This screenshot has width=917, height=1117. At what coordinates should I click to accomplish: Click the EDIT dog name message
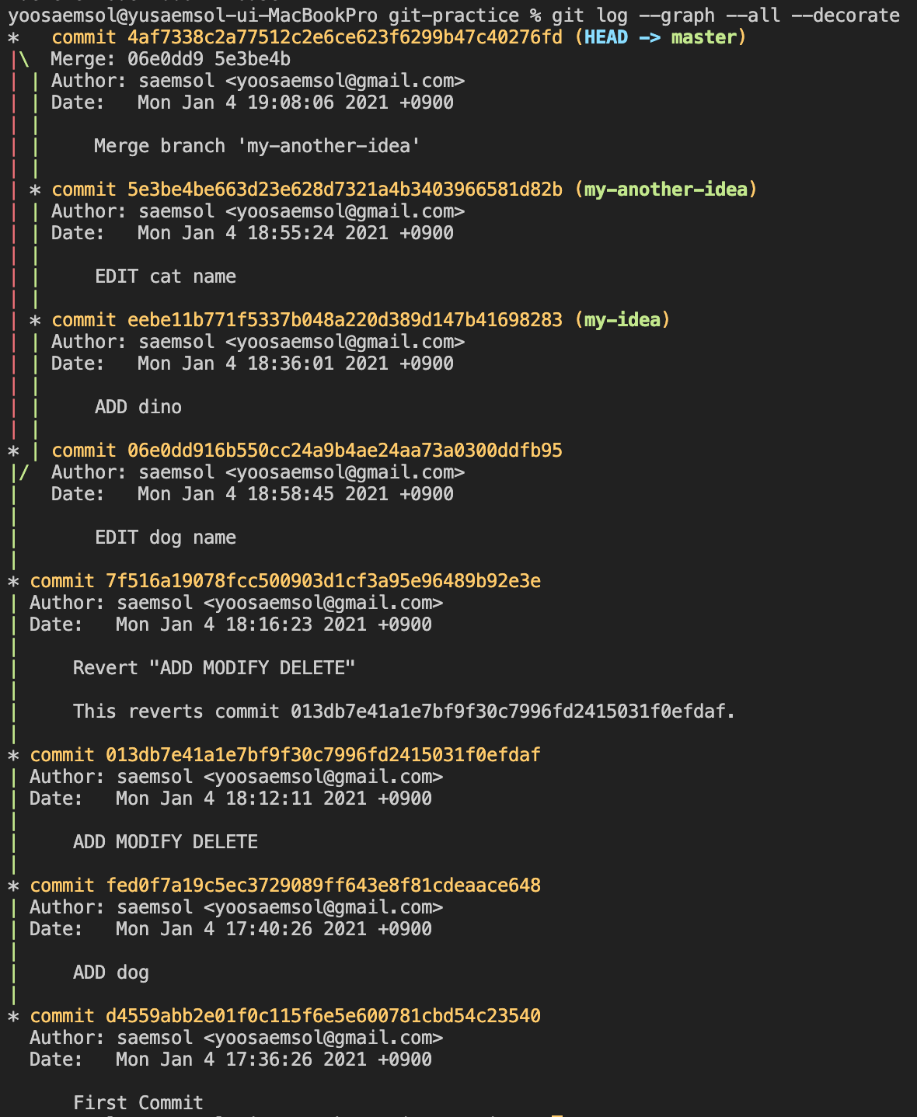(x=166, y=538)
